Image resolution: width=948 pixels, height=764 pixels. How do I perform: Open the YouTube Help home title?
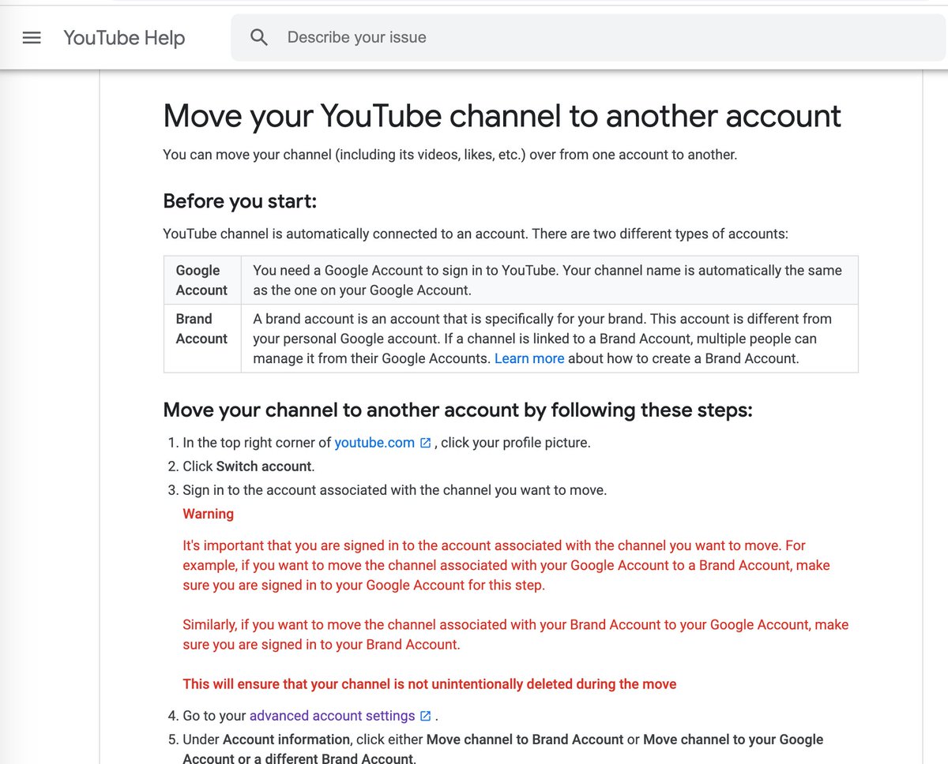point(124,37)
